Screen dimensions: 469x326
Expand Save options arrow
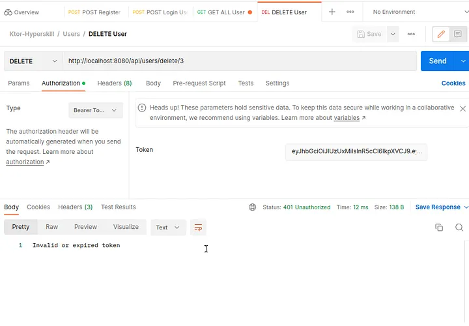pos(393,34)
